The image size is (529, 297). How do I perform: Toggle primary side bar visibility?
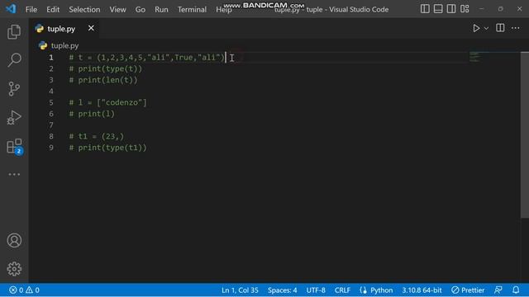[x=425, y=9]
